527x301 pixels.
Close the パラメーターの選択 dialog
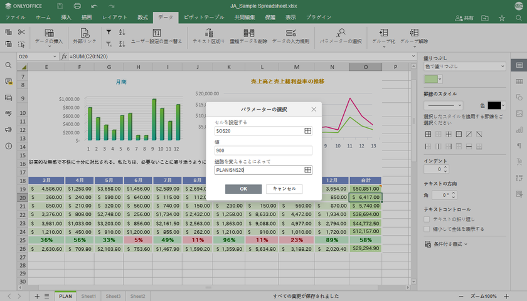coord(314,109)
